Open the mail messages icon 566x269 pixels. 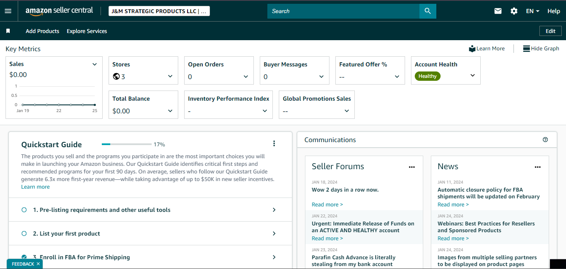coord(498,11)
